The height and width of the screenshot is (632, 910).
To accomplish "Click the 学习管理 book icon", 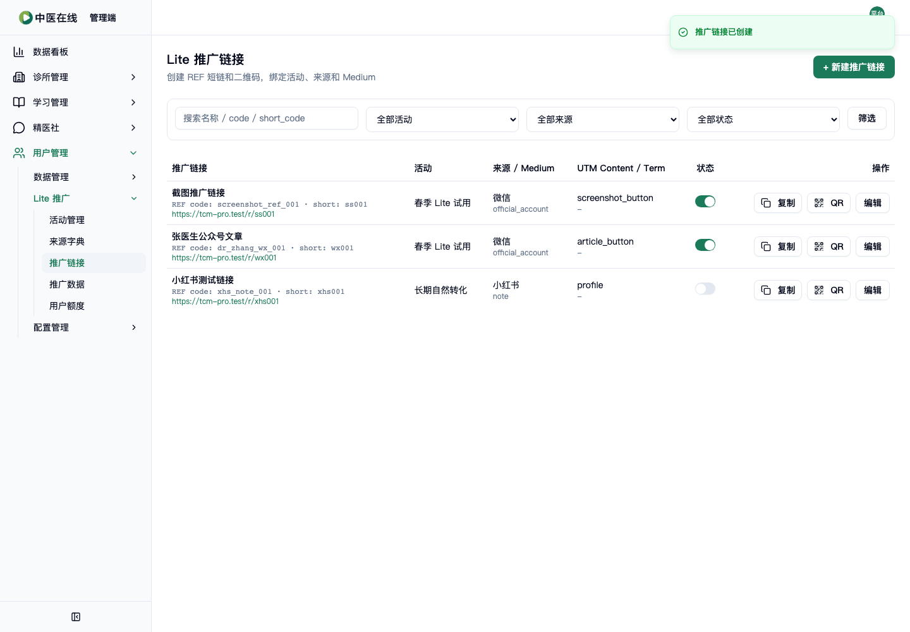I will pyautogui.click(x=19, y=102).
